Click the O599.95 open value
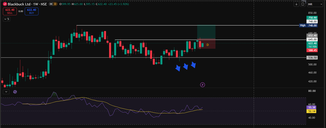Viewport: 326px width, 128px height. click(65, 4)
